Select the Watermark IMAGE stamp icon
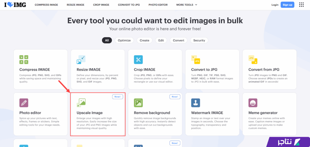Image resolution: width=310 pixels, height=147 pixels. [196, 103]
